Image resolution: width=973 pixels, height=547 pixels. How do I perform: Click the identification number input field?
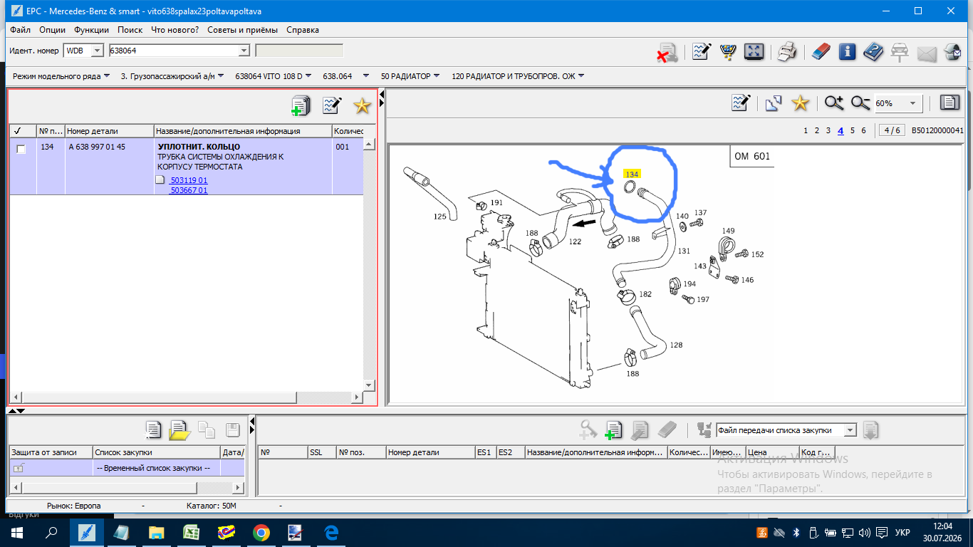173,51
